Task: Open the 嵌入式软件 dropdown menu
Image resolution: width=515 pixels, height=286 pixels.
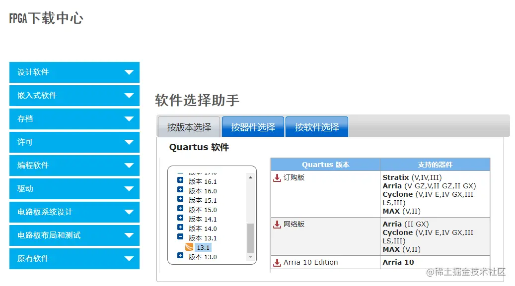Action: pyautogui.click(x=74, y=96)
